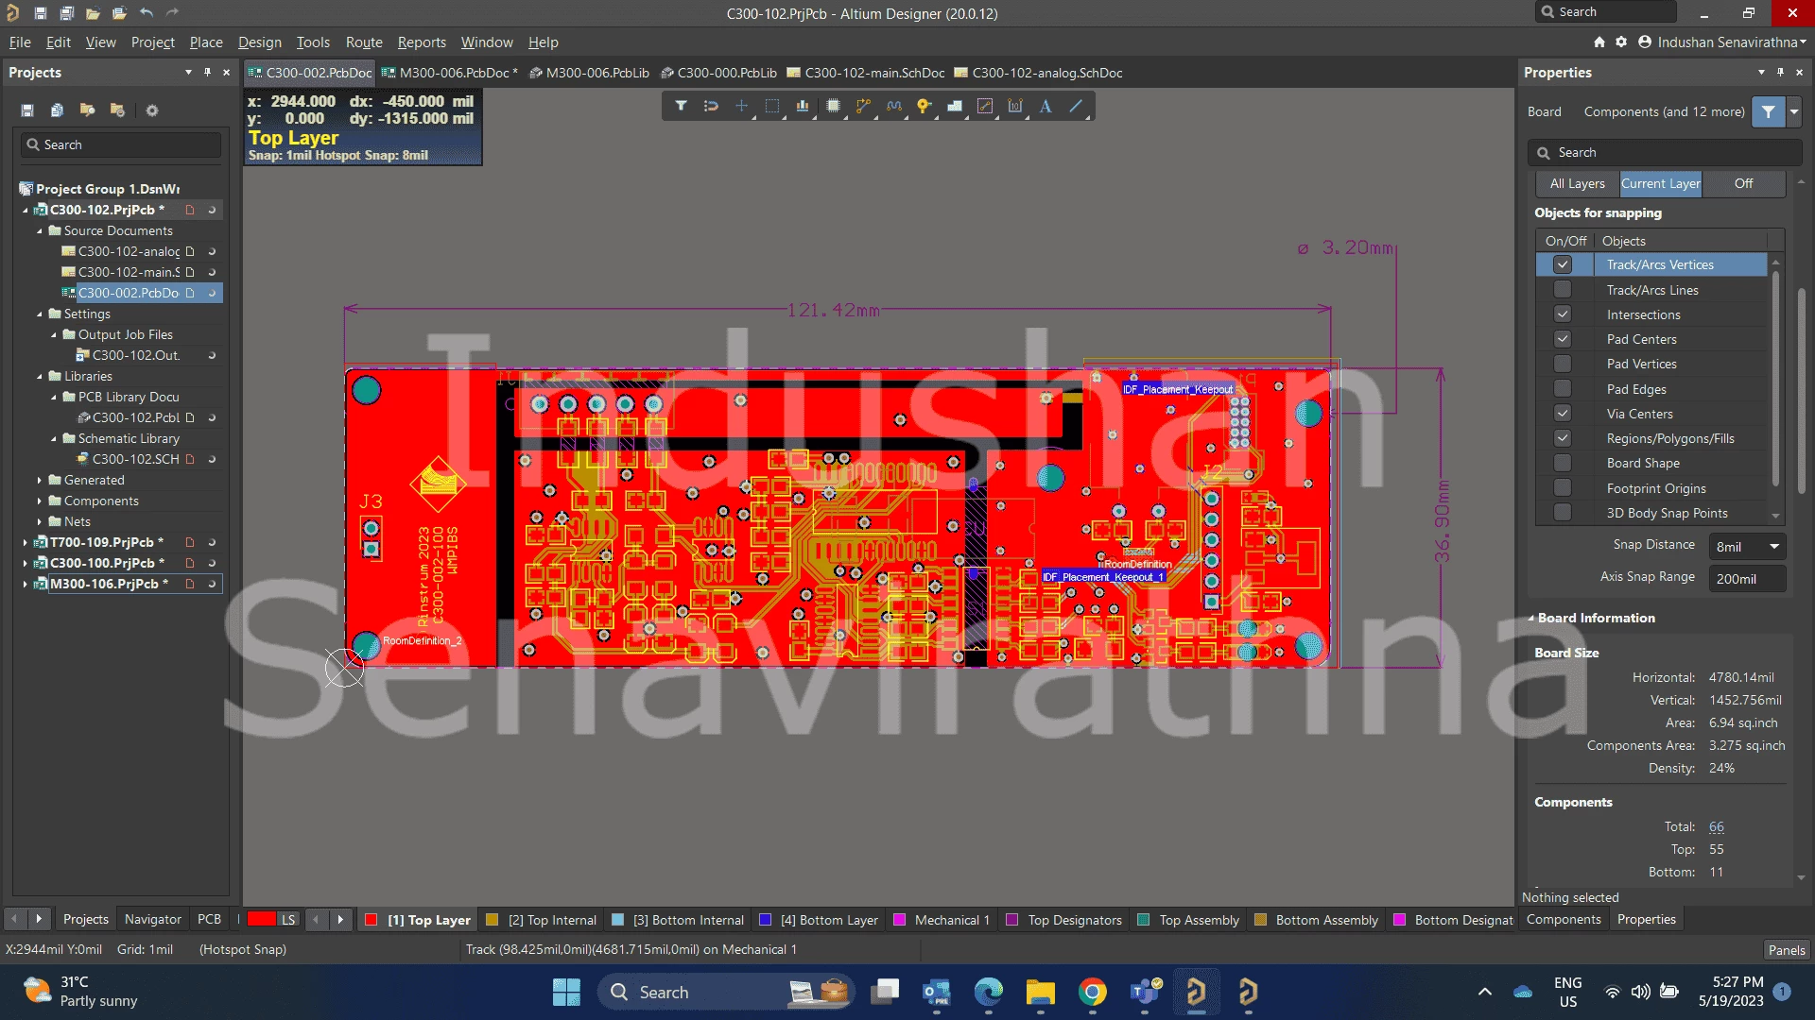This screenshot has width=1815, height=1020.
Task: Open the Preferences gear next to the user name
Action: pyautogui.click(x=1621, y=42)
